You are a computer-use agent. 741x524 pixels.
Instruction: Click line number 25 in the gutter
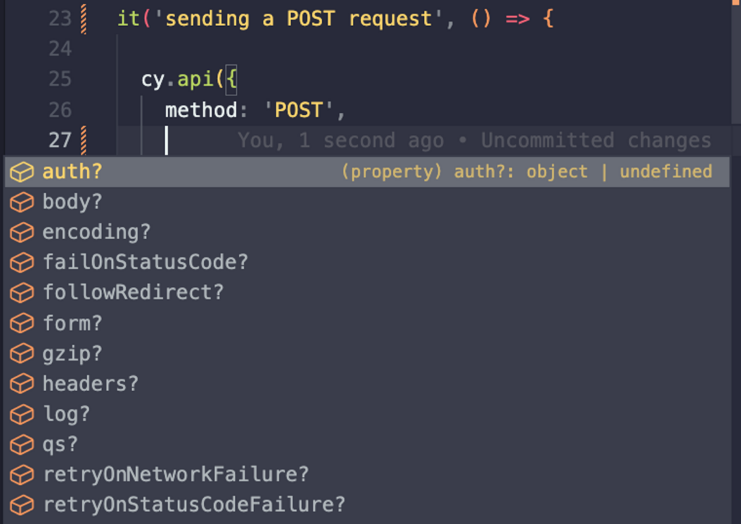[60, 79]
